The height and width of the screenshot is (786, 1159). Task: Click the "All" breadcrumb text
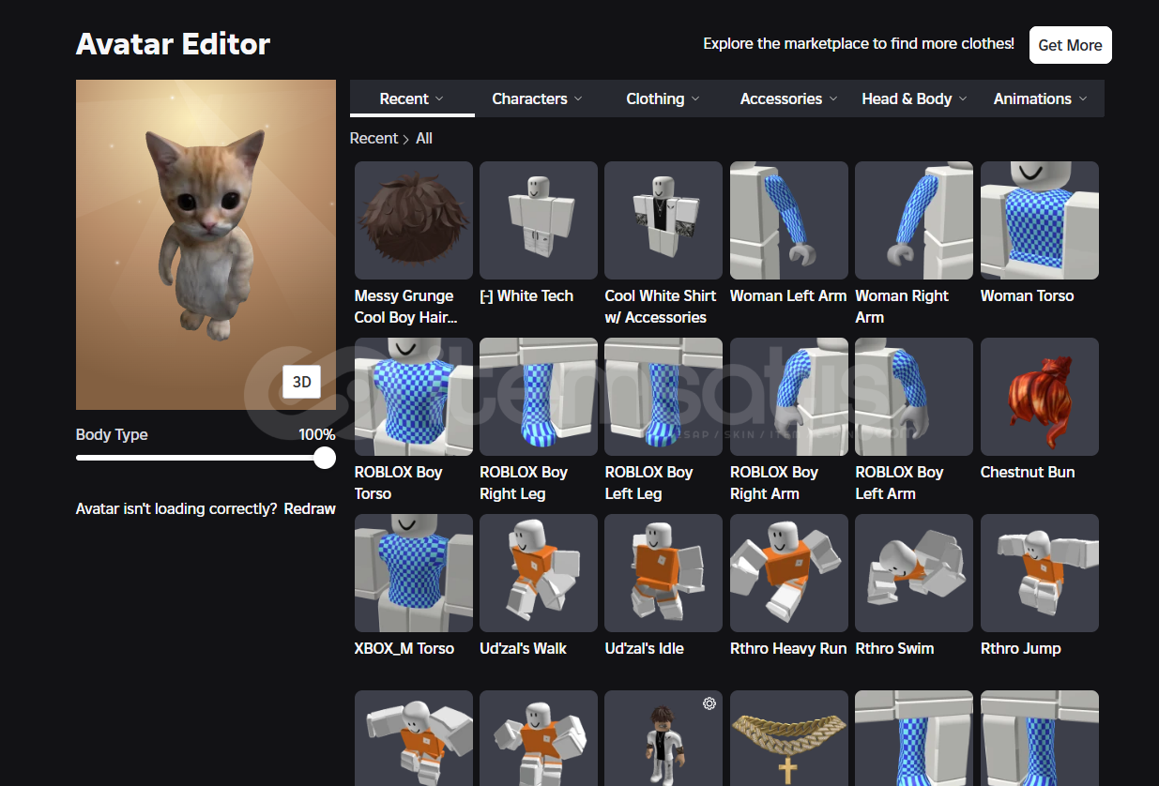coord(424,138)
